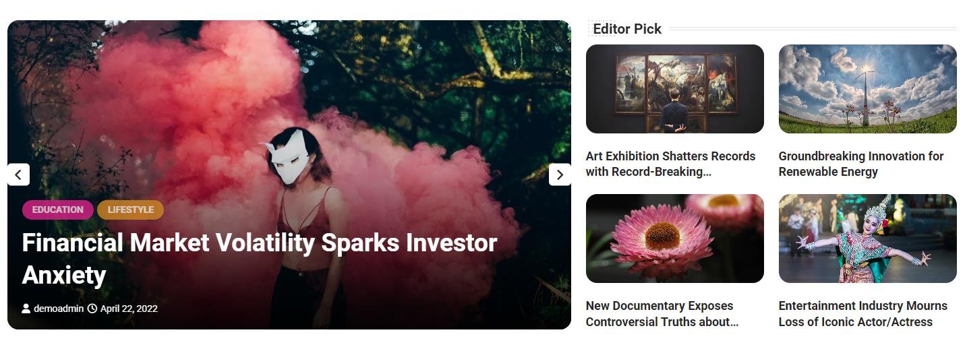Viewport: 965px width, 349px height.
Task: Click the clock icon beside April 22, 2022
Action: [x=92, y=309]
